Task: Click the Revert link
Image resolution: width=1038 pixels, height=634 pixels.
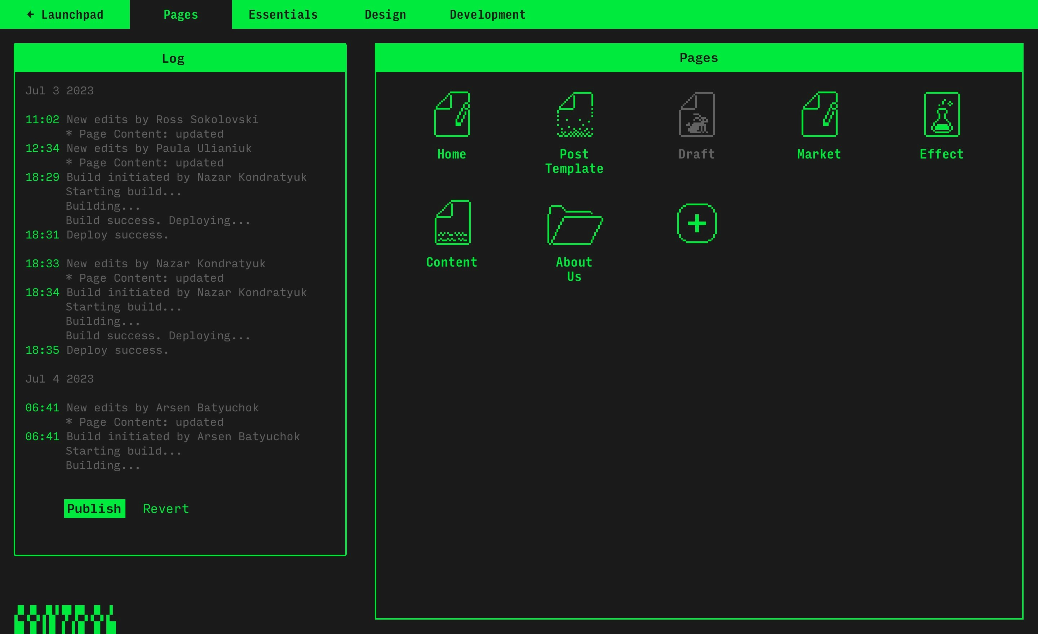Action: pos(165,508)
